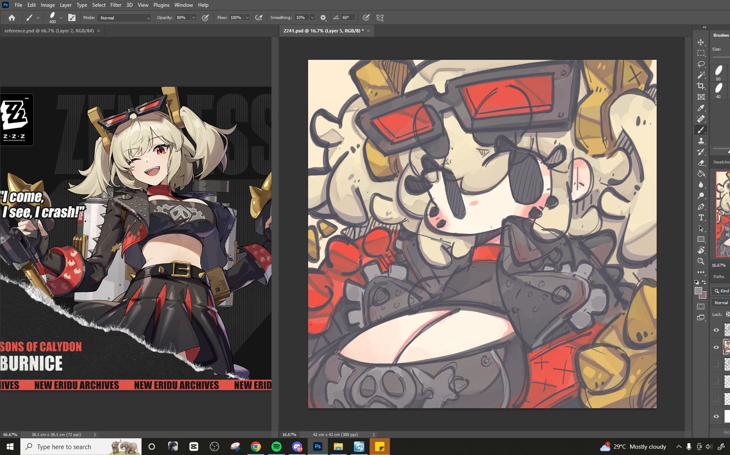This screenshot has height=455, width=730.
Task: Open the layer blend mode Normal dropdown
Action: (721, 302)
